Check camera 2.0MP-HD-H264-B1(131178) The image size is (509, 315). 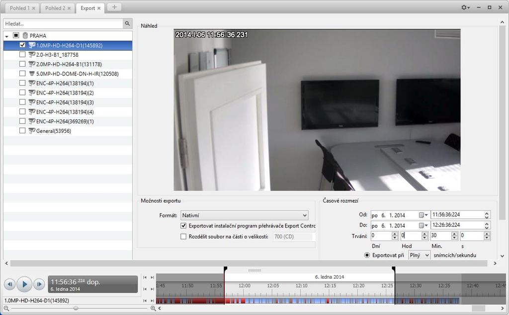click(22, 64)
